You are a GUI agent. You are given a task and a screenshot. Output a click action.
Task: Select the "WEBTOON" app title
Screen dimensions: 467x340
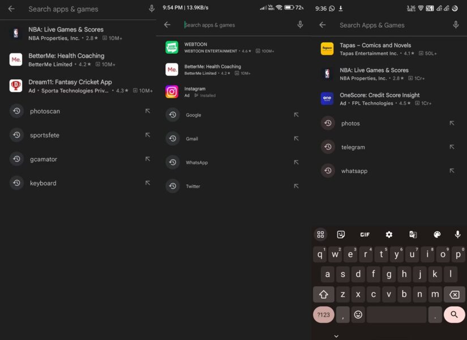click(195, 44)
